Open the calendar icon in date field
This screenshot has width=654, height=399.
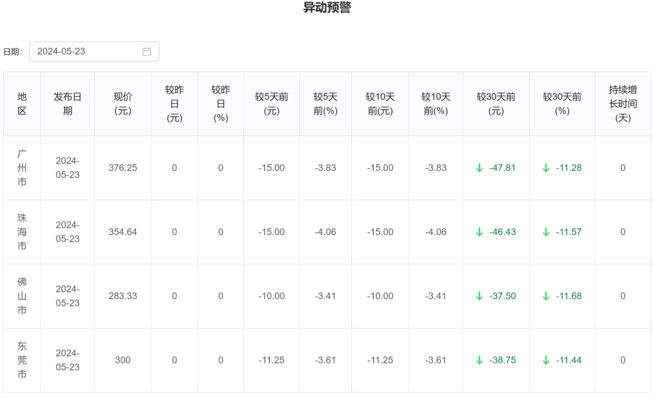click(147, 51)
